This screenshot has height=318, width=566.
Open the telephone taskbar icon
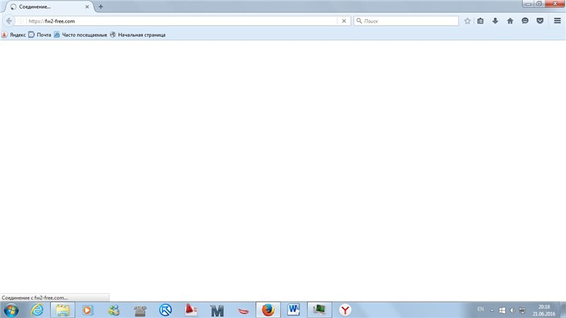140,310
